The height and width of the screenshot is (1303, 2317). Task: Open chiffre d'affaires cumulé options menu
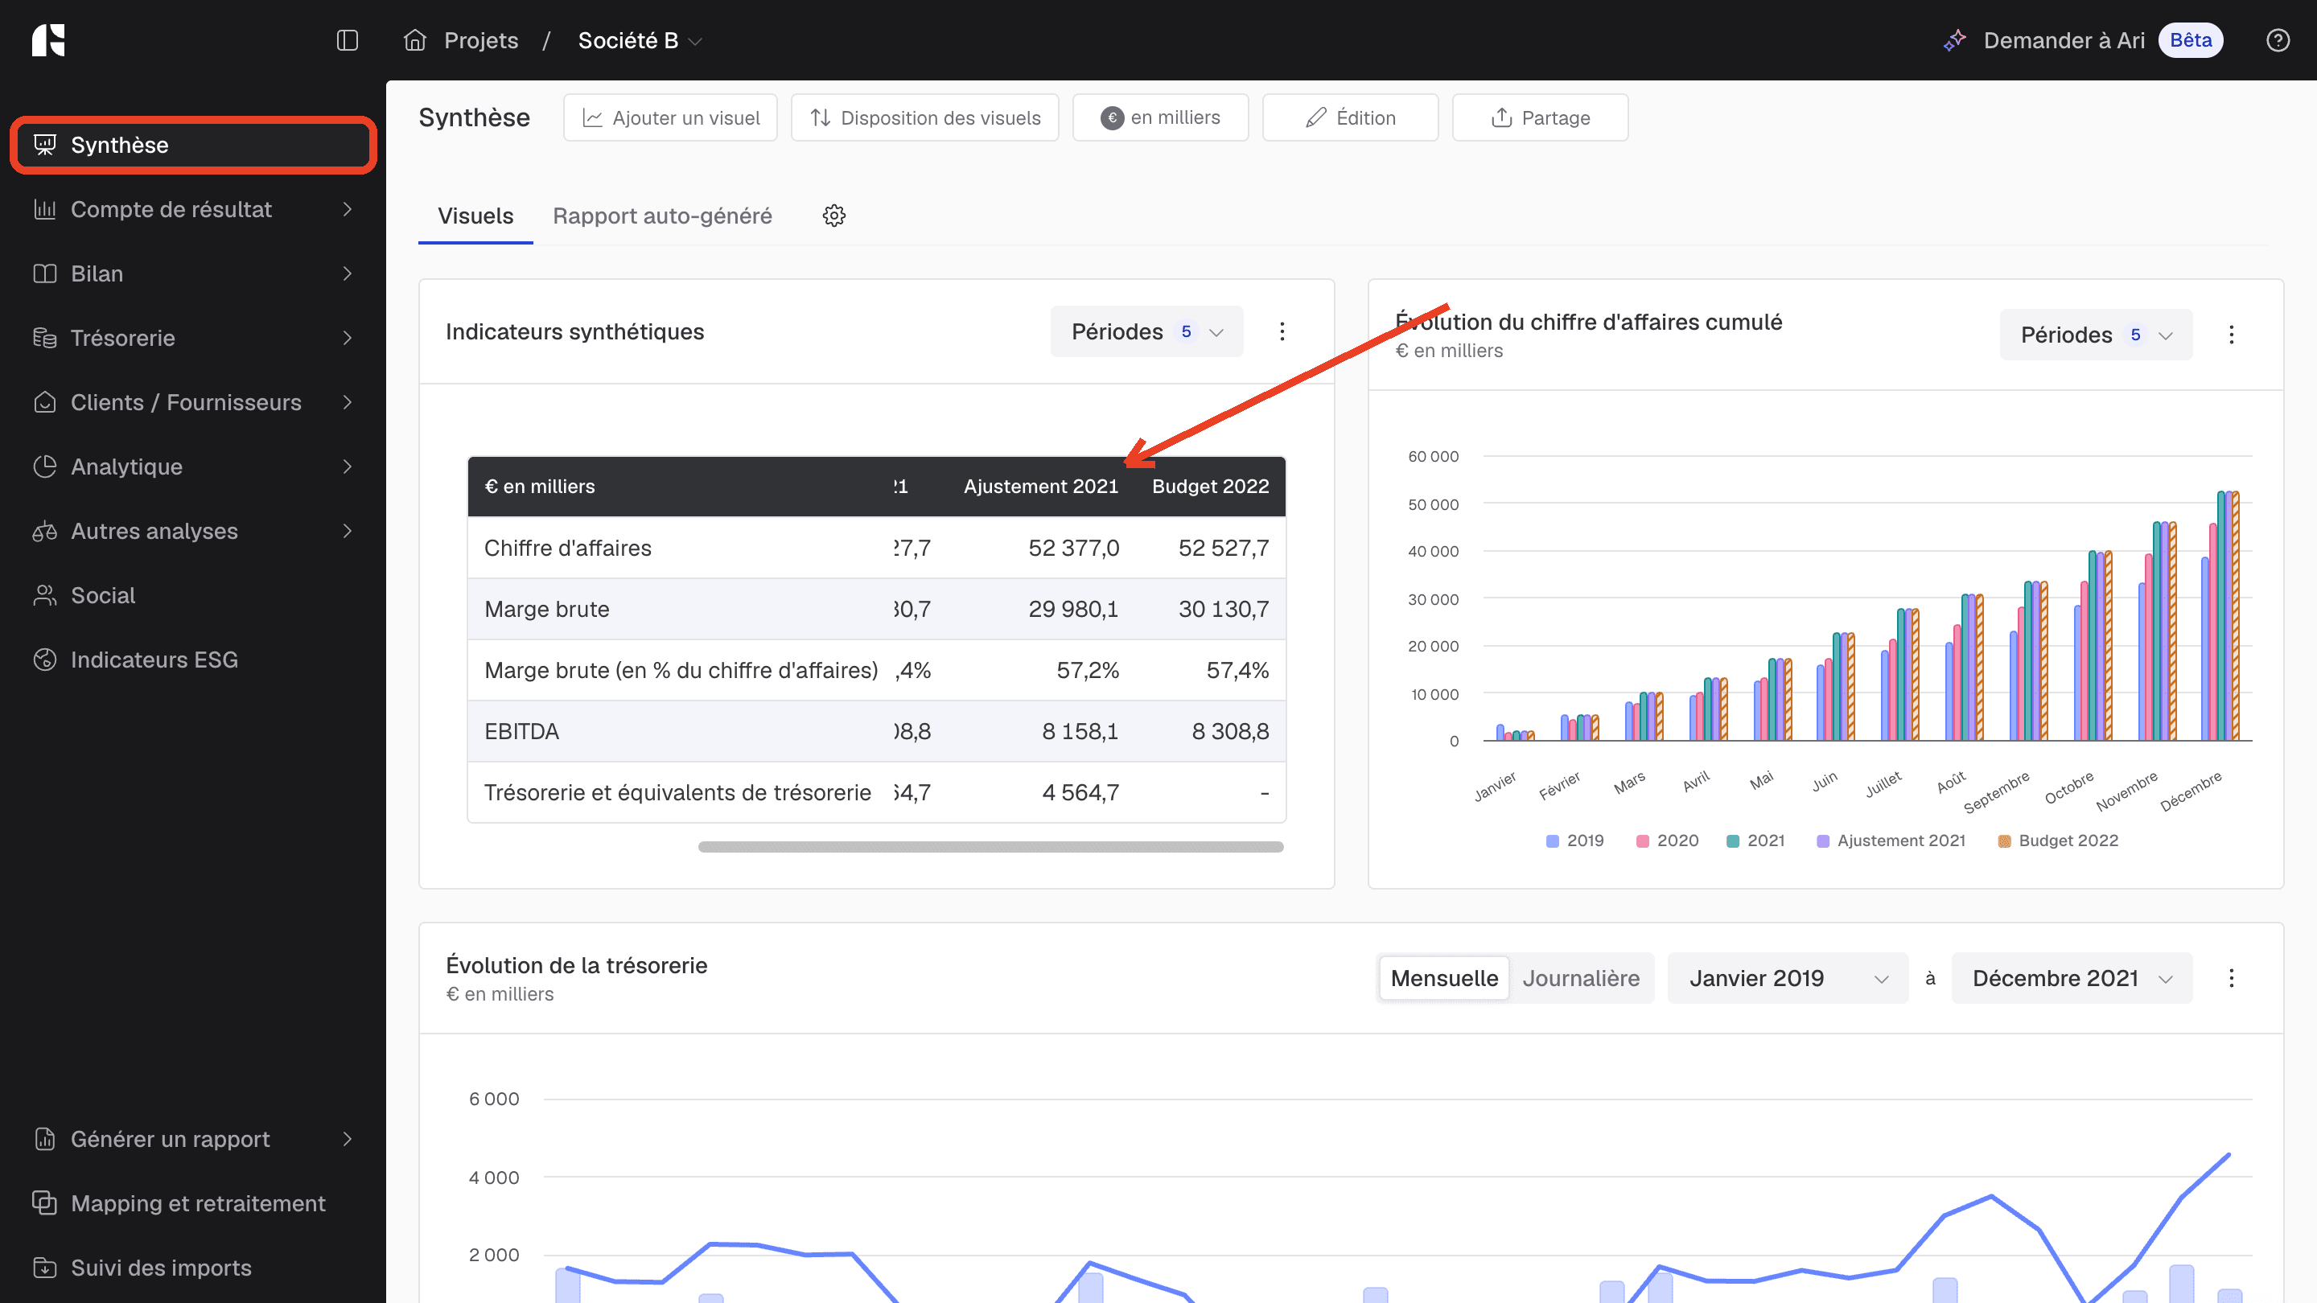point(2232,335)
